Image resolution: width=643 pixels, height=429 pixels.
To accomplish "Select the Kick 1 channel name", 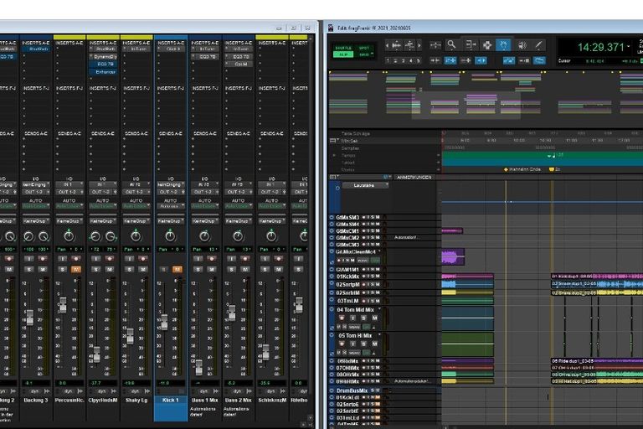I will click(171, 400).
